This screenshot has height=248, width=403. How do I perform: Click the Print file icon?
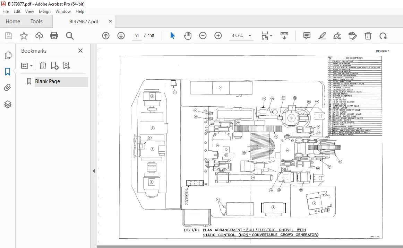(x=54, y=36)
